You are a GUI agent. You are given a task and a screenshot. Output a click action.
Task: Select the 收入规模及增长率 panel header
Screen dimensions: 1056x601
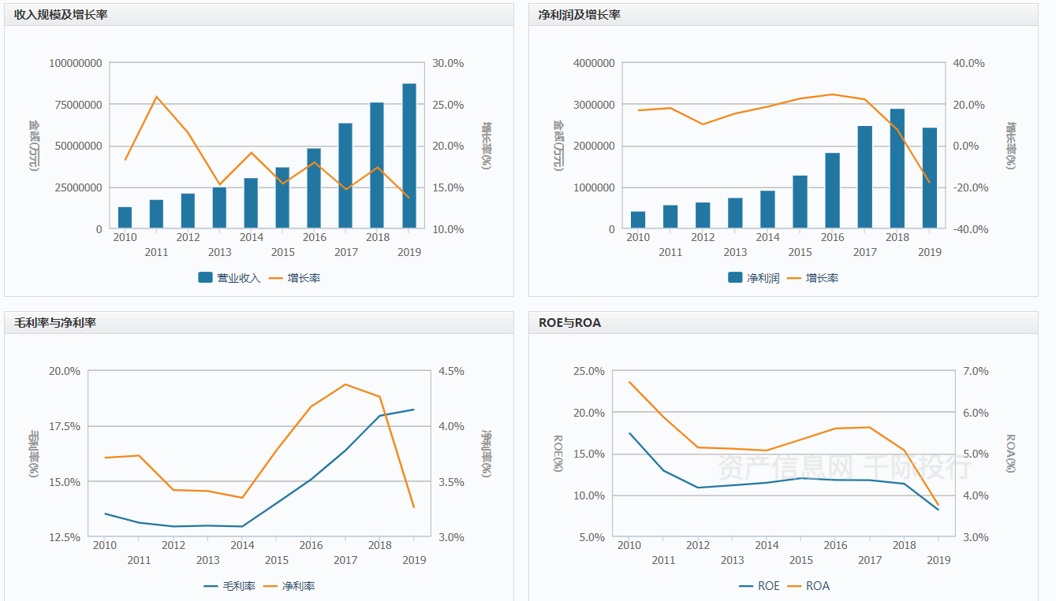[x=61, y=15]
